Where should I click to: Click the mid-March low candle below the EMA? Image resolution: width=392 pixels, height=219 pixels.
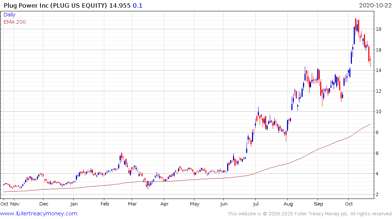(x=148, y=185)
